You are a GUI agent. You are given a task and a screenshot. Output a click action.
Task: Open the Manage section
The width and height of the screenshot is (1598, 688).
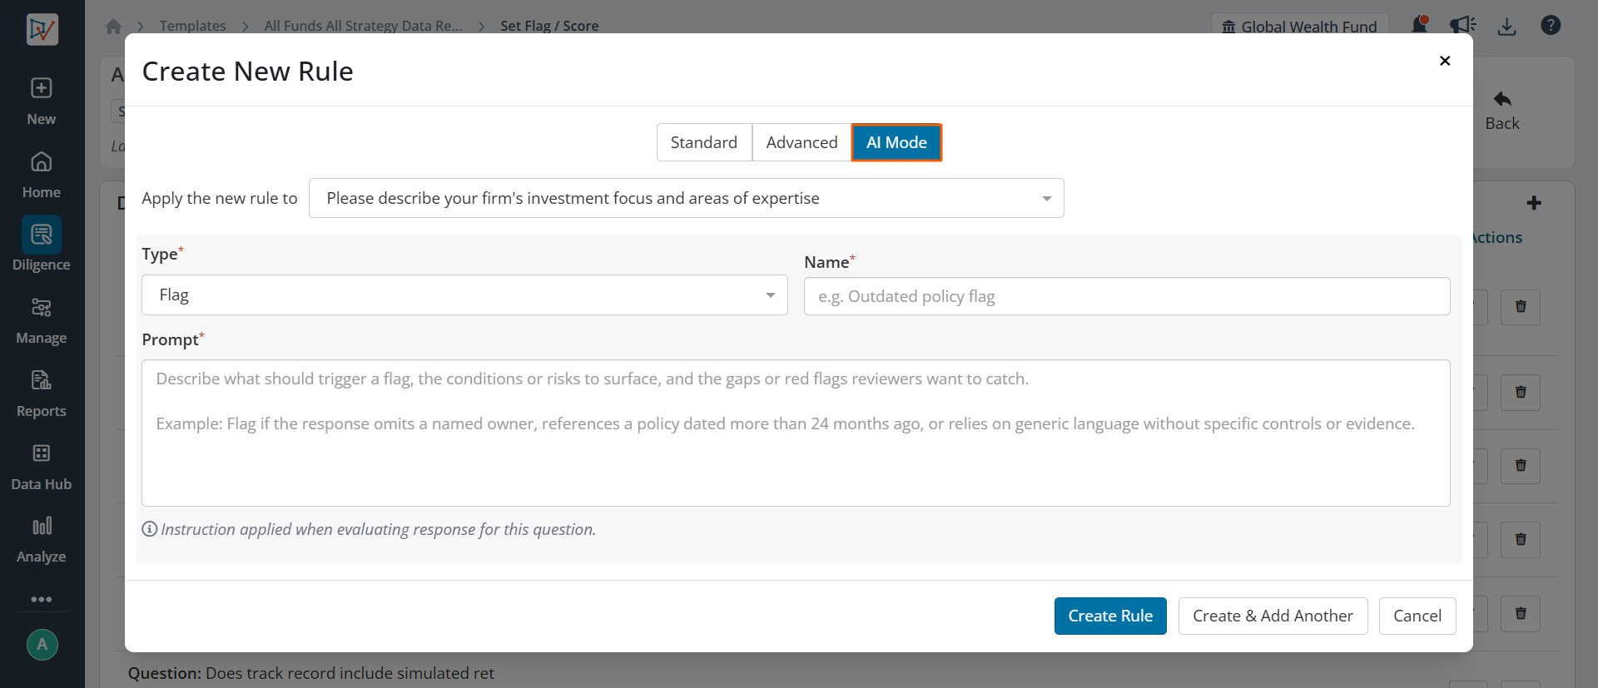tap(42, 321)
